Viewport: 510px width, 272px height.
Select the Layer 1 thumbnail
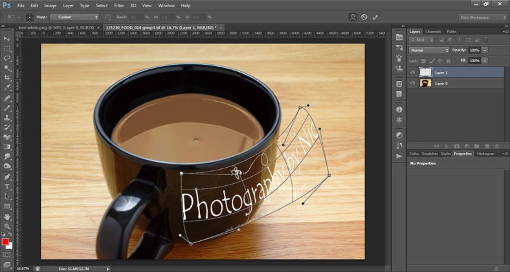tap(425, 73)
